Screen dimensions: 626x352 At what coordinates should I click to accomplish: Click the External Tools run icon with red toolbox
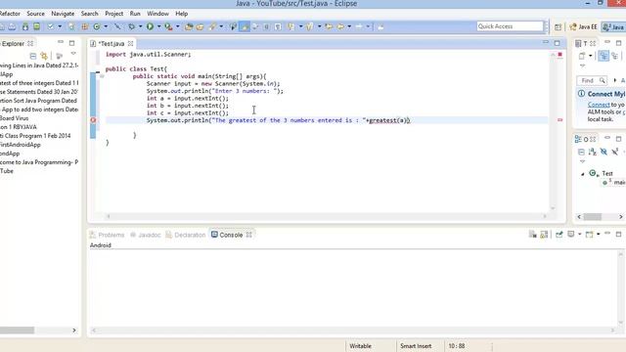point(168,26)
